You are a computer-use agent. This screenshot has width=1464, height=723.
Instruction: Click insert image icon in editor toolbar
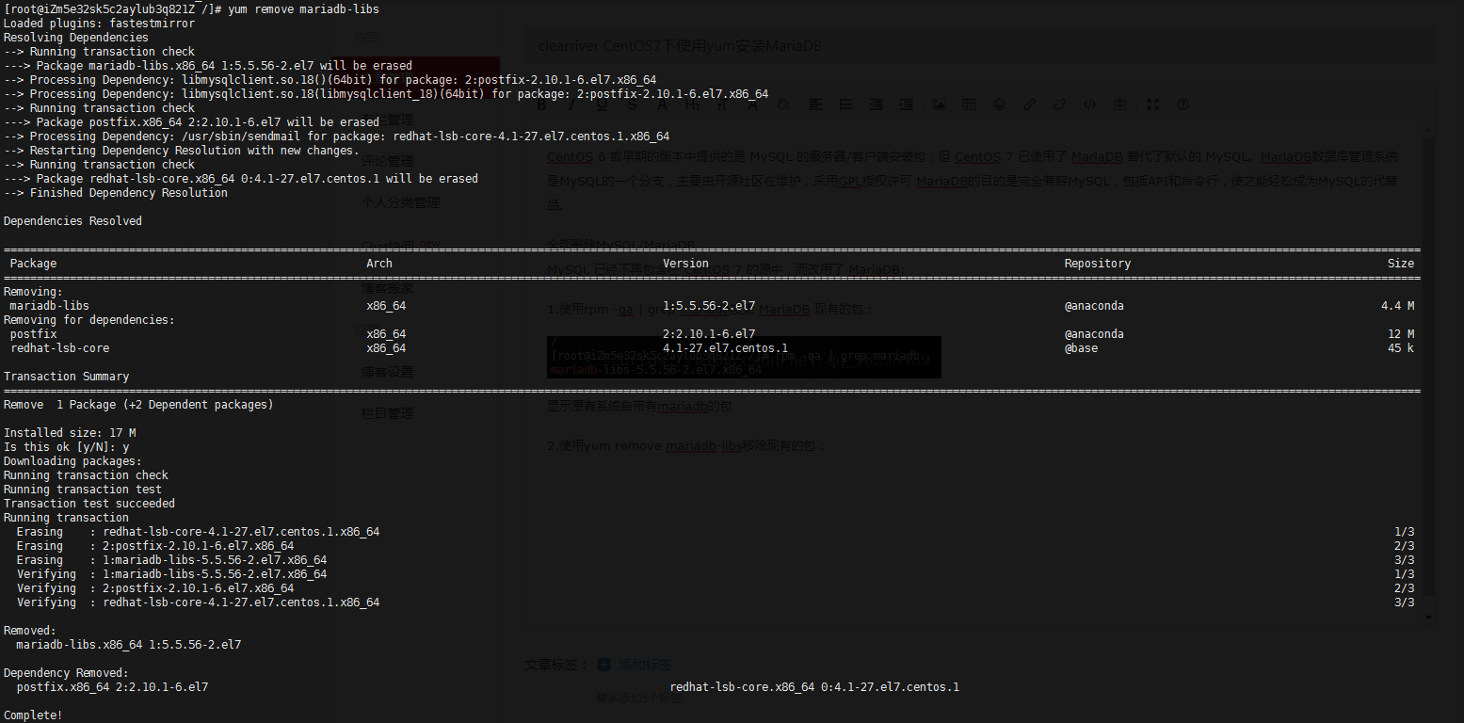939,104
